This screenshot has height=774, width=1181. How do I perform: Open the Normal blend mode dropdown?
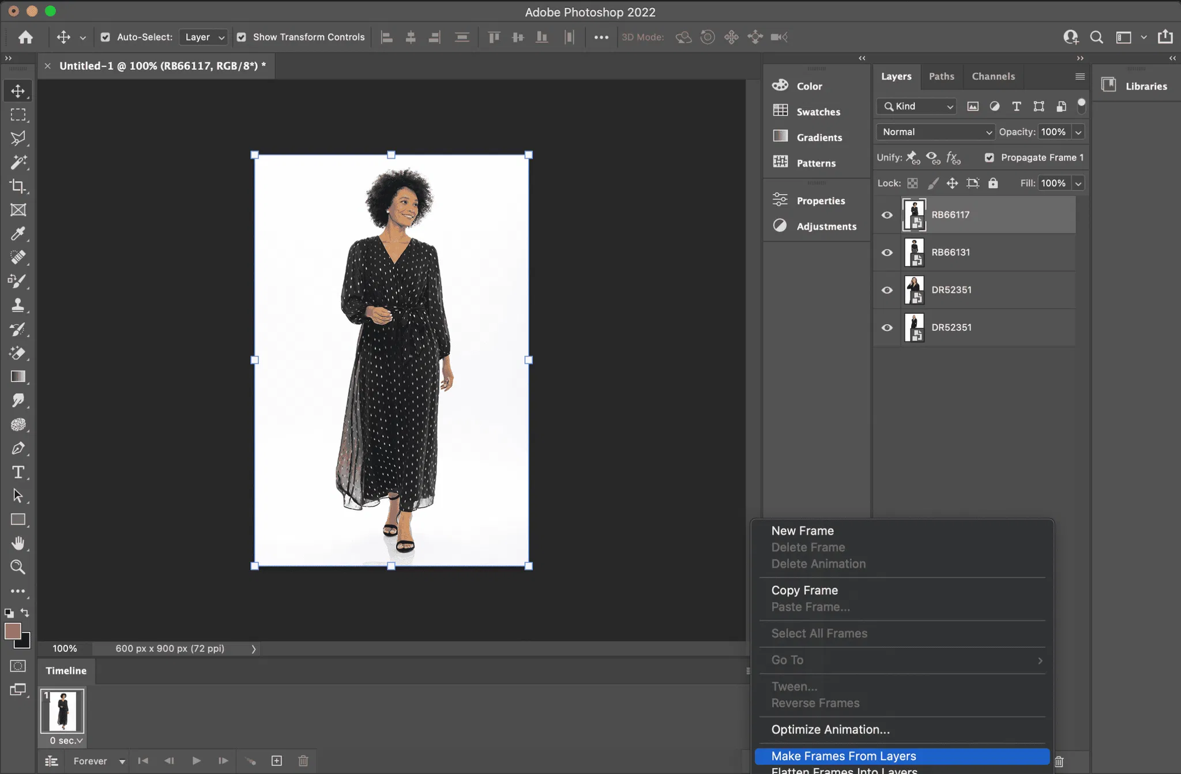point(935,132)
